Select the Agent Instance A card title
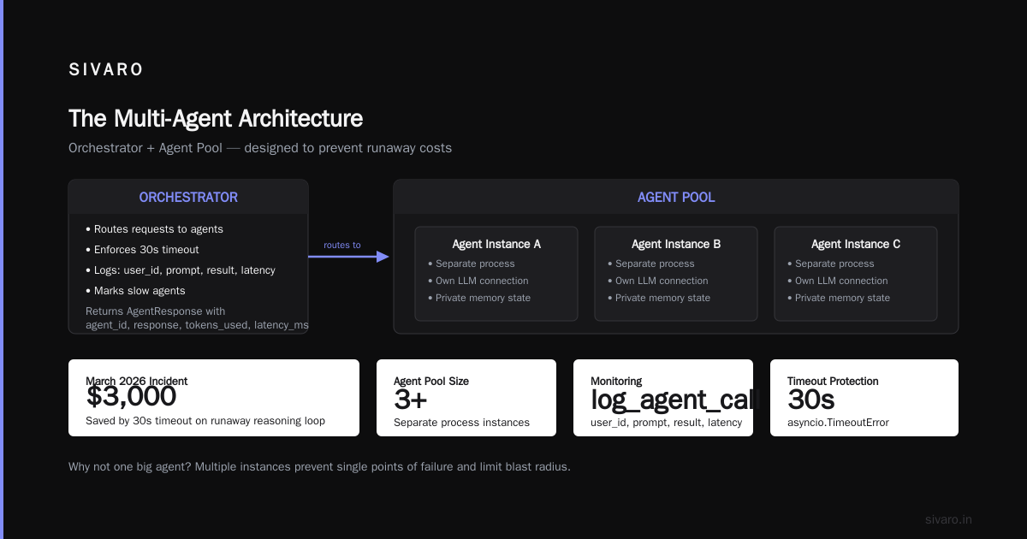1027x539 pixels. click(496, 244)
